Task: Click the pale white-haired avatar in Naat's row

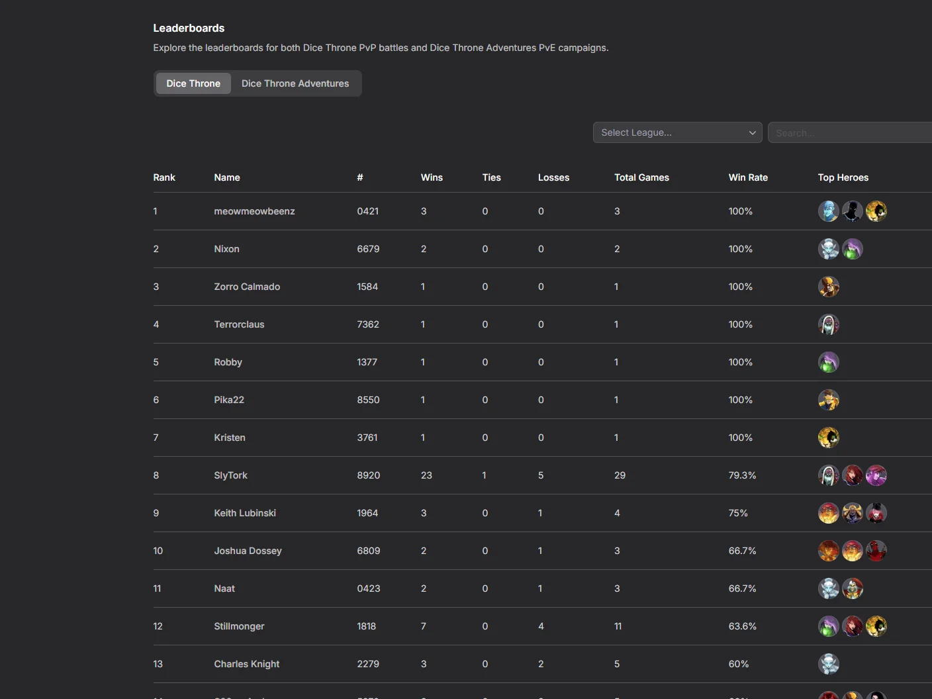Action: pos(829,588)
